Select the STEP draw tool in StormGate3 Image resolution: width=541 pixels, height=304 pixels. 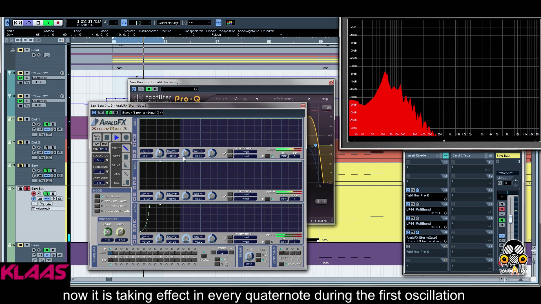pyautogui.click(x=126, y=157)
